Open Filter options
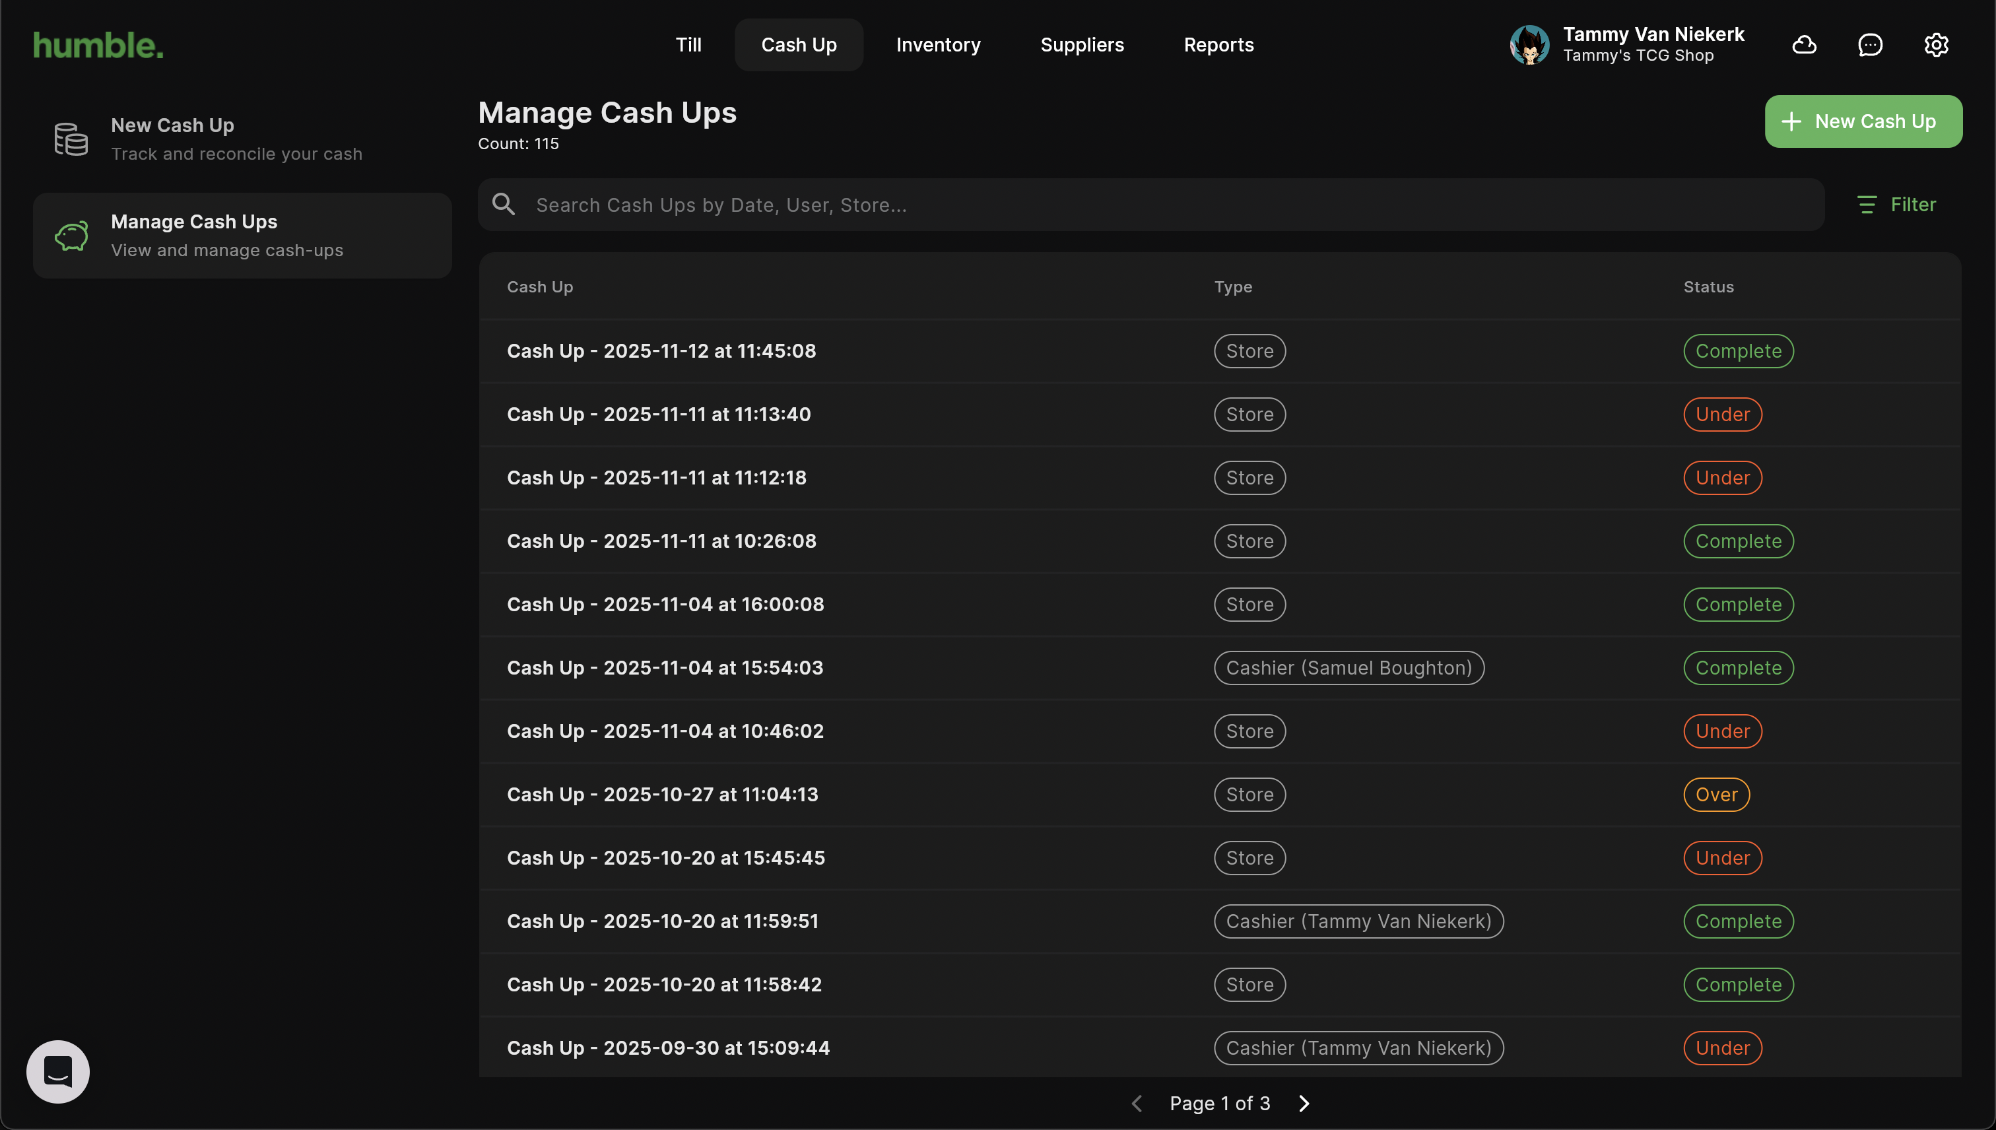 click(1897, 205)
